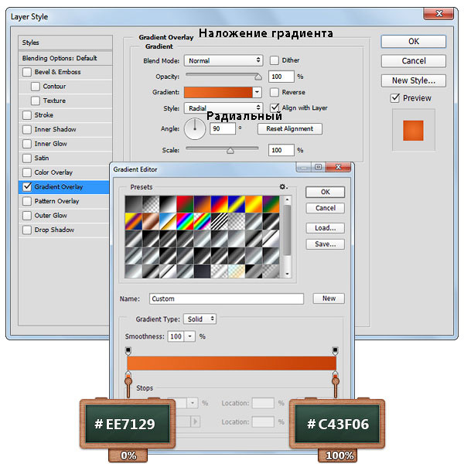Open the Style dropdown showing Radial

pos(223,107)
